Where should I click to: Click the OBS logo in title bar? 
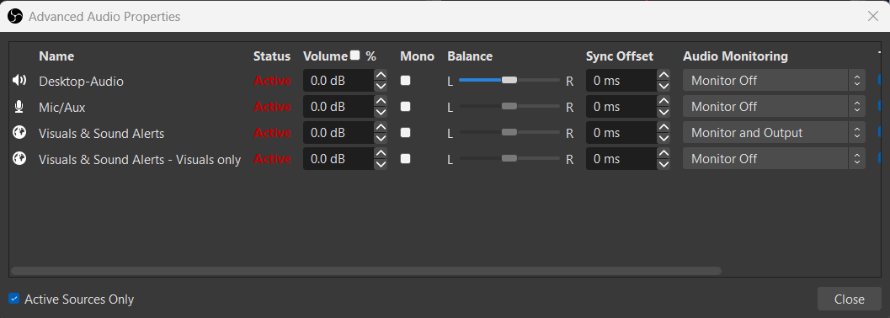[x=15, y=16]
